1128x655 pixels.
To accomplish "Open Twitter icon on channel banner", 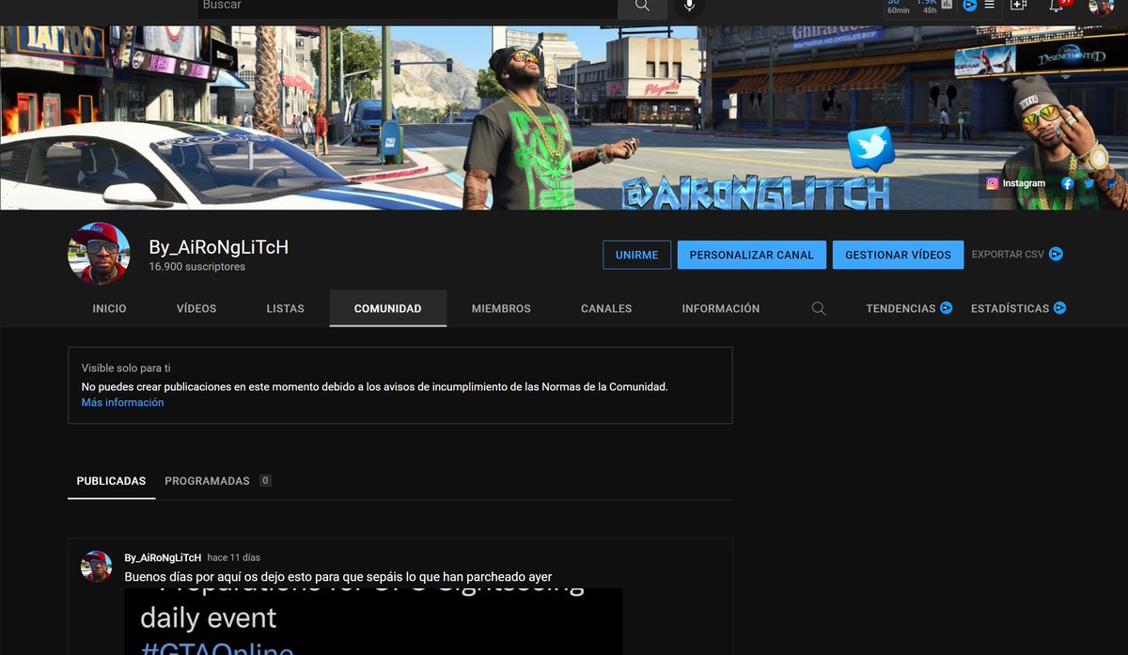I will pos(1089,183).
